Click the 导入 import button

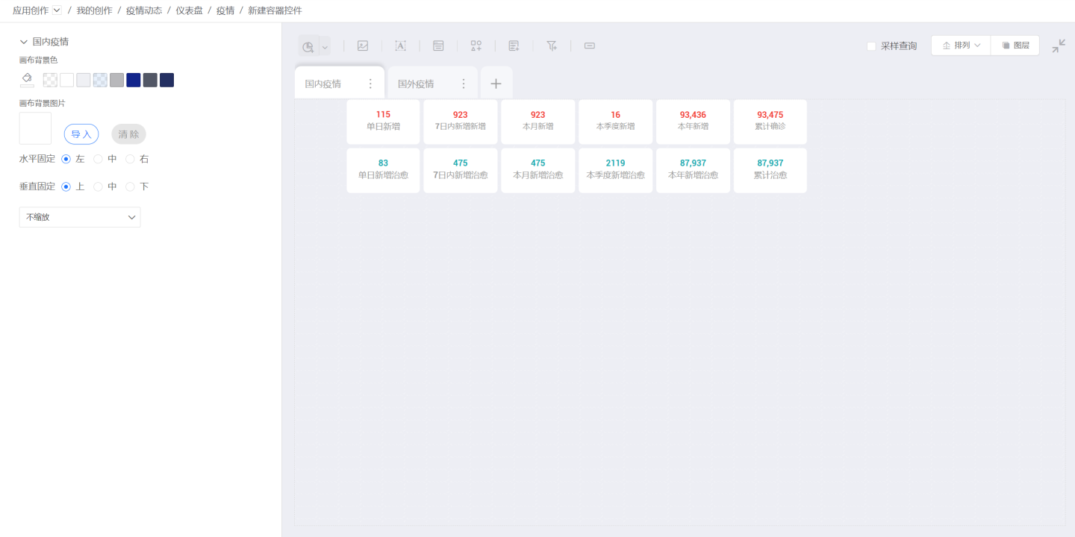81,134
